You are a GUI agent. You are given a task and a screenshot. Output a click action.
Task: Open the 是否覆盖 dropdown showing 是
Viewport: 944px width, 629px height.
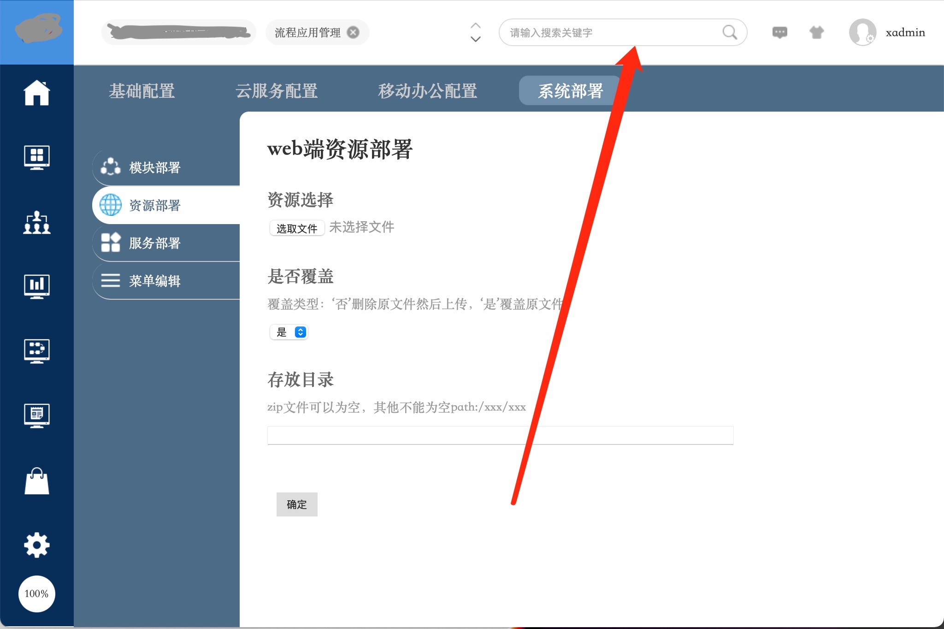click(x=289, y=332)
